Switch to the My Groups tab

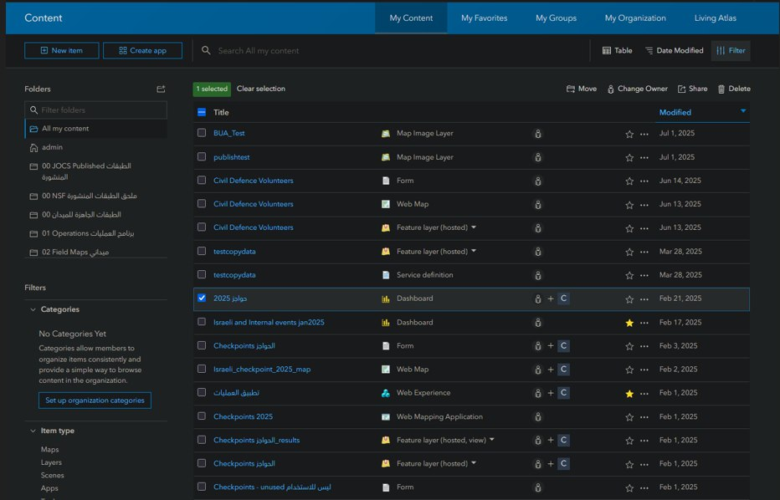click(x=556, y=18)
